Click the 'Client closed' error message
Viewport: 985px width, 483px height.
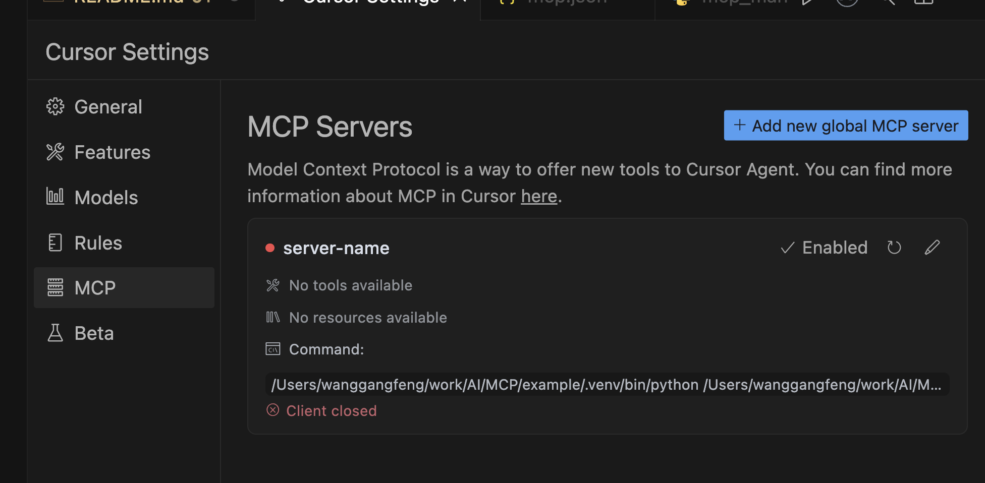(332, 411)
